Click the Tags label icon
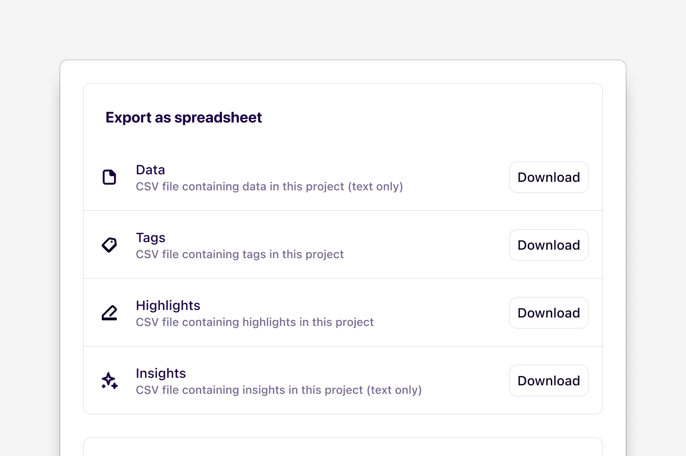This screenshot has height=456, width=686. [109, 245]
